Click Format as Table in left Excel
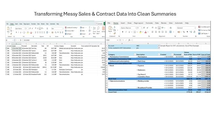 click(70, 31)
